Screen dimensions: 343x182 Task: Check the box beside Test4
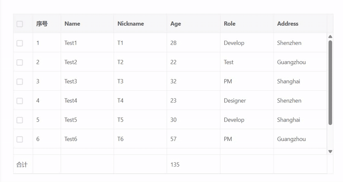pyautogui.click(x=20, y=101)
